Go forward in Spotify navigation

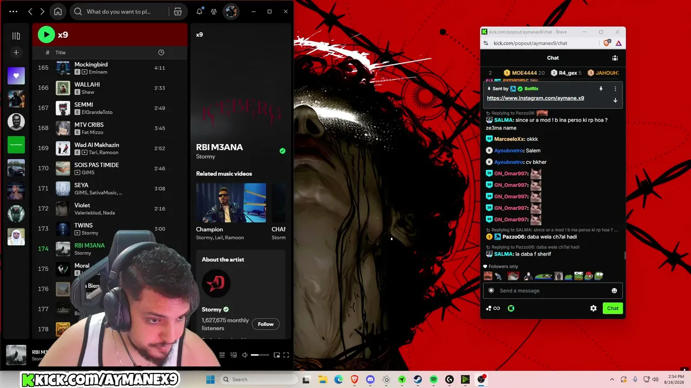(x=42, y=11)
